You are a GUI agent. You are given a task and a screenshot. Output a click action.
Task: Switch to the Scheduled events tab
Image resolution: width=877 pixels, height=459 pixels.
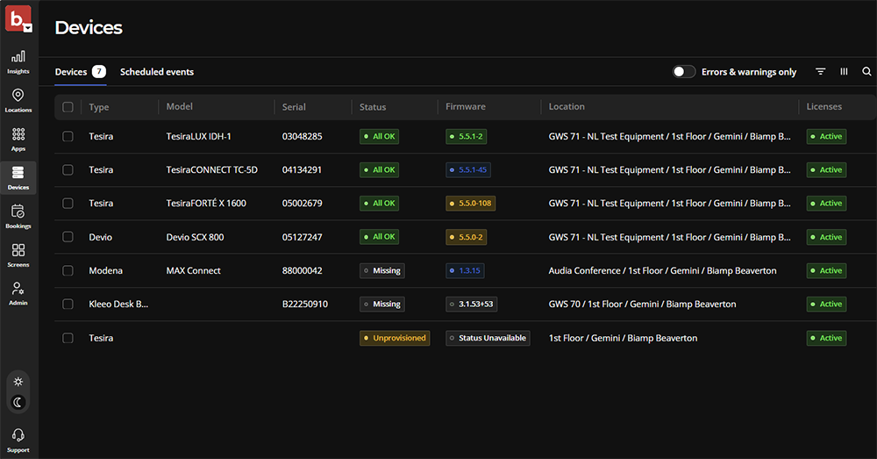coord(157,72)
